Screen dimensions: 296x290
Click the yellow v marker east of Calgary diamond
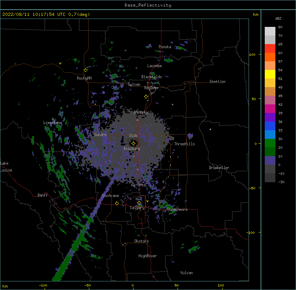(147, 201)
